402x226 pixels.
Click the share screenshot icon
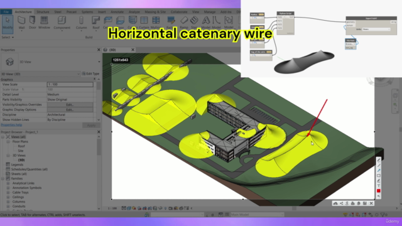[342, 203]
